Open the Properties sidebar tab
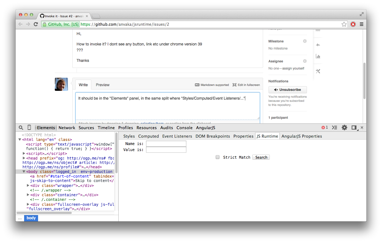 243,136
